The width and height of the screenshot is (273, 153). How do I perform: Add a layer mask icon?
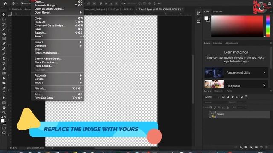246,147
